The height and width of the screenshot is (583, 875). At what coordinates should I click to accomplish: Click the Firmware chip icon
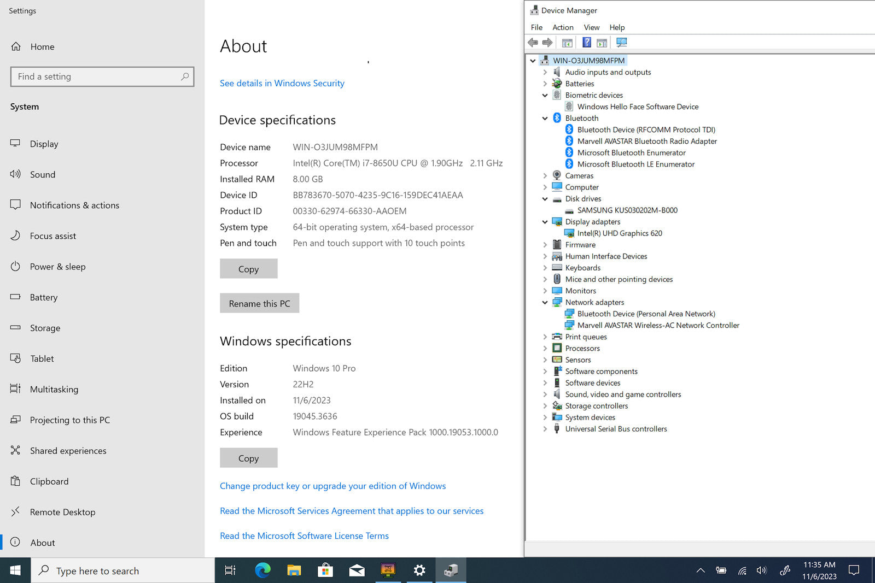(x=557, y=245)
